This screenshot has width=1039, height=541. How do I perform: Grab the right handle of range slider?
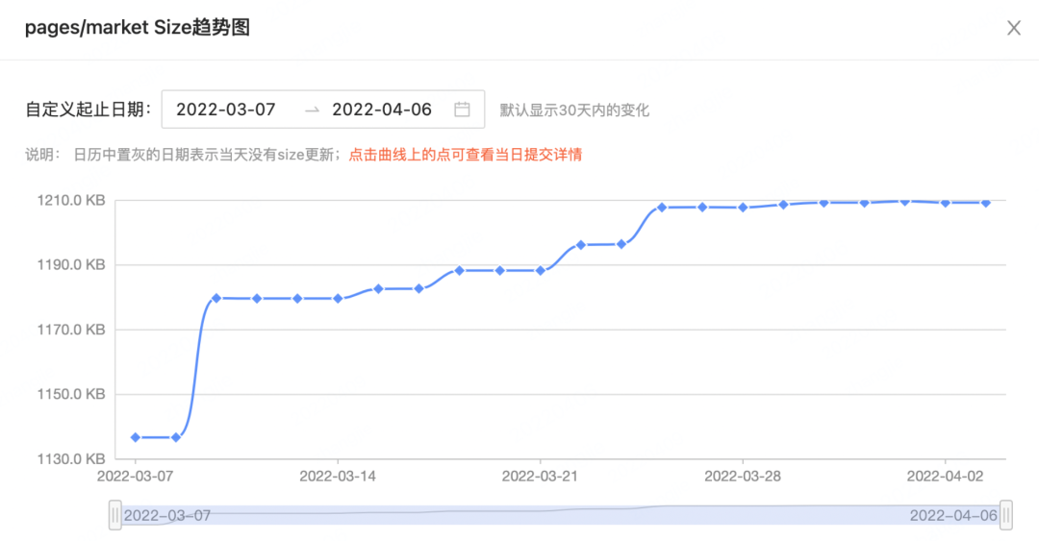[1006, 515]
